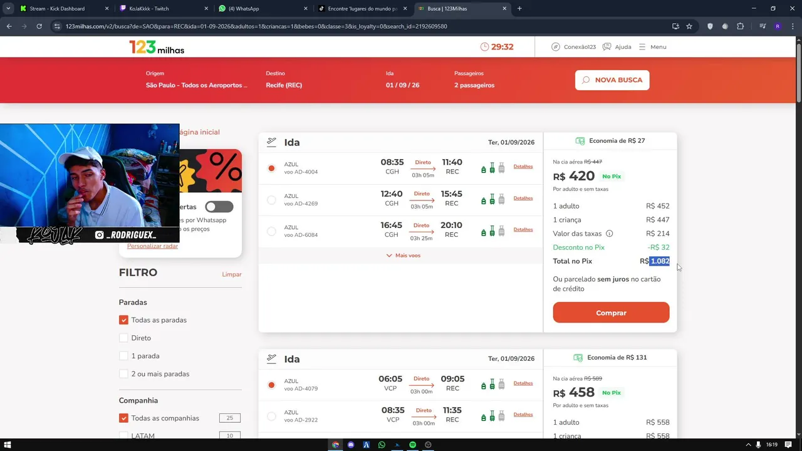The width and height of the screenshot is (802, 451).
Task: Open the media controls icon
Action: (763, 26)
